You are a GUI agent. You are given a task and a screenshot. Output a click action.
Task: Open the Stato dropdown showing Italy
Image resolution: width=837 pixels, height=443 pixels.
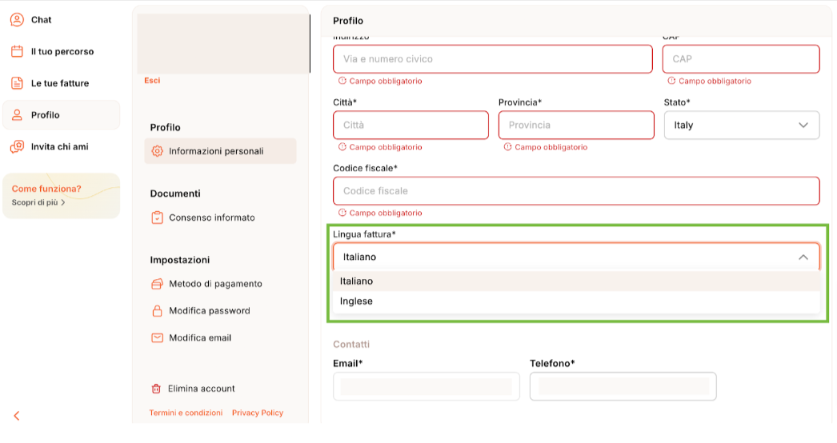(741, 126)
